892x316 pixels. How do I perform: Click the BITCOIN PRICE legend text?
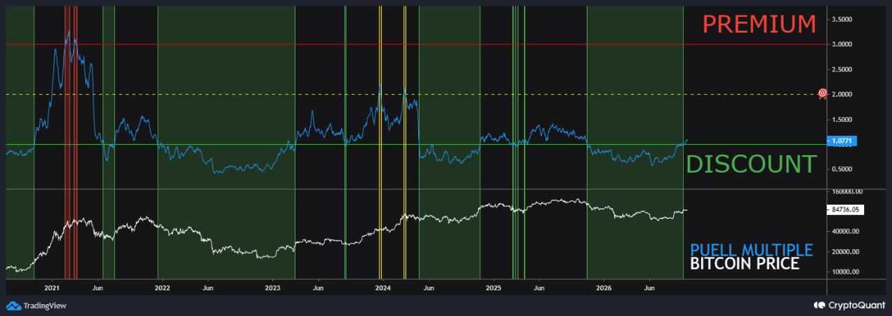click(x=744, y=264)
